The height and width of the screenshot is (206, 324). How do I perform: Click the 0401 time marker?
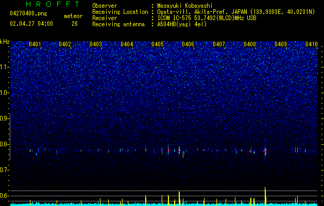[35, 44]
